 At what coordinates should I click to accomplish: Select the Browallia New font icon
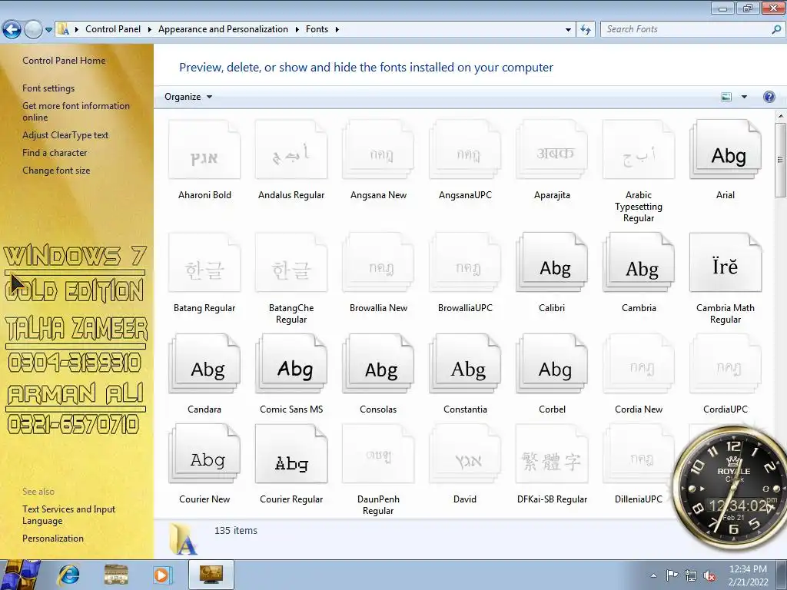[378, 263]
